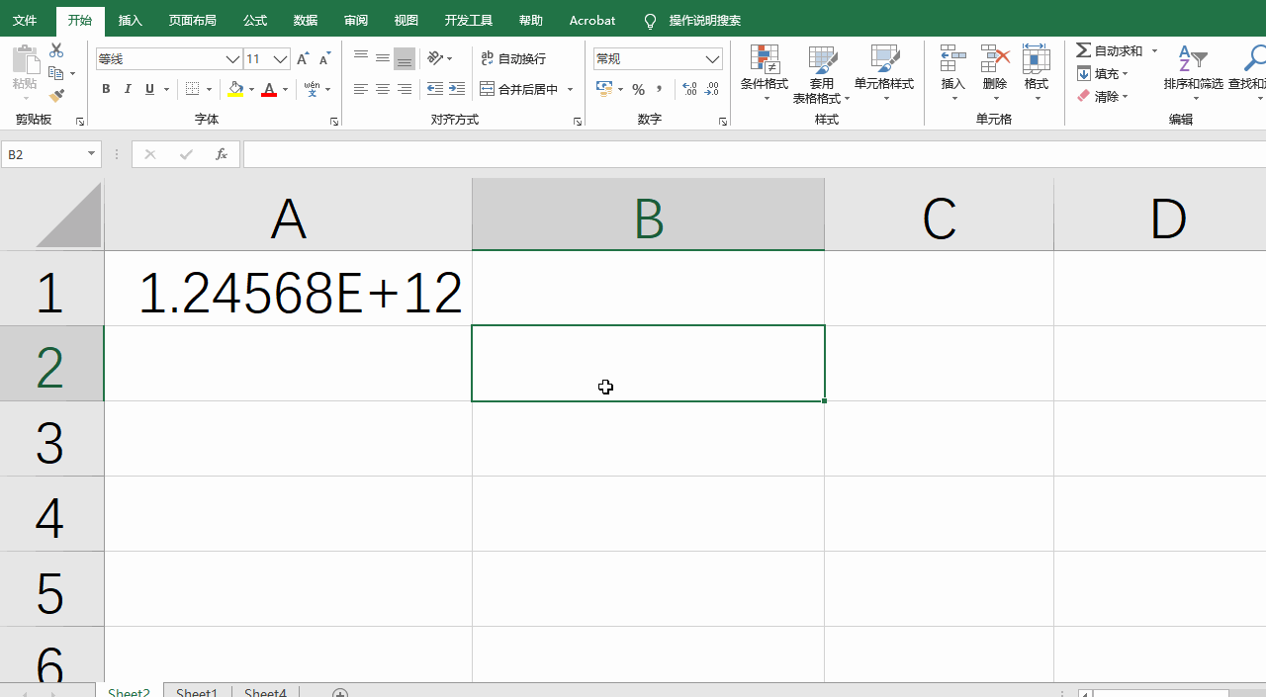The image size is (1266, 697).
Task: Apply percent style format
Action: point(639,89)
